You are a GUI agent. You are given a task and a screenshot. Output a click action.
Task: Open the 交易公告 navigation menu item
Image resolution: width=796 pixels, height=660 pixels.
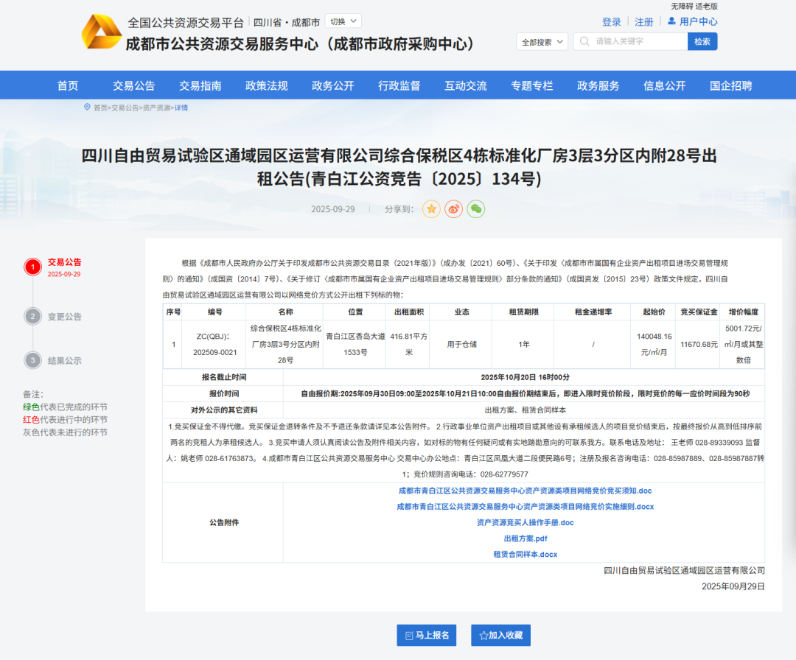pos(134,85)
